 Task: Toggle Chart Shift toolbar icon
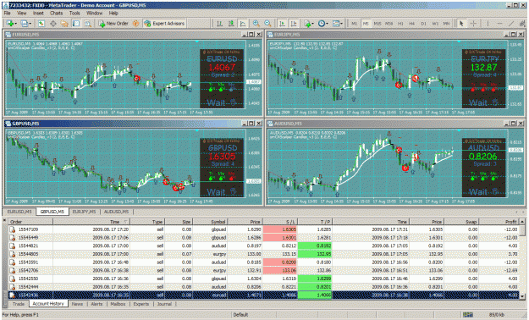[294, 24]
